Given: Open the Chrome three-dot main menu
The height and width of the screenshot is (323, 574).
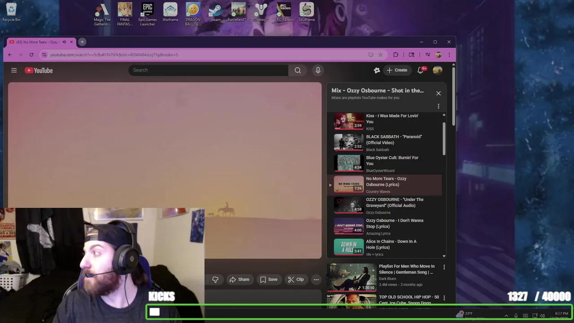Looking at the screenshot, I should coord(449,55).
